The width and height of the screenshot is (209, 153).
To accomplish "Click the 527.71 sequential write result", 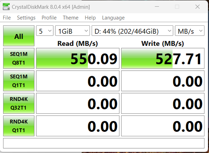I will pyautogui.click(x=163, y=58).
